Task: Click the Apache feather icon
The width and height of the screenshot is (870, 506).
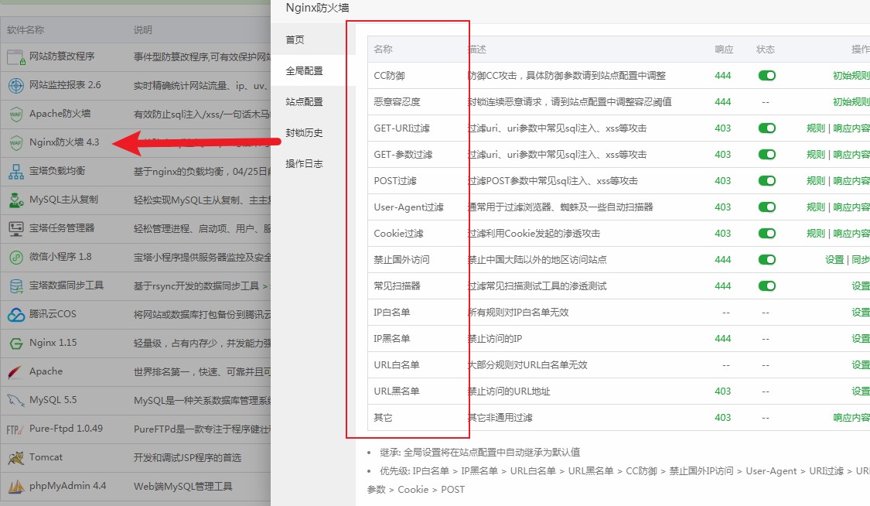Action: (x=15, y=371)
